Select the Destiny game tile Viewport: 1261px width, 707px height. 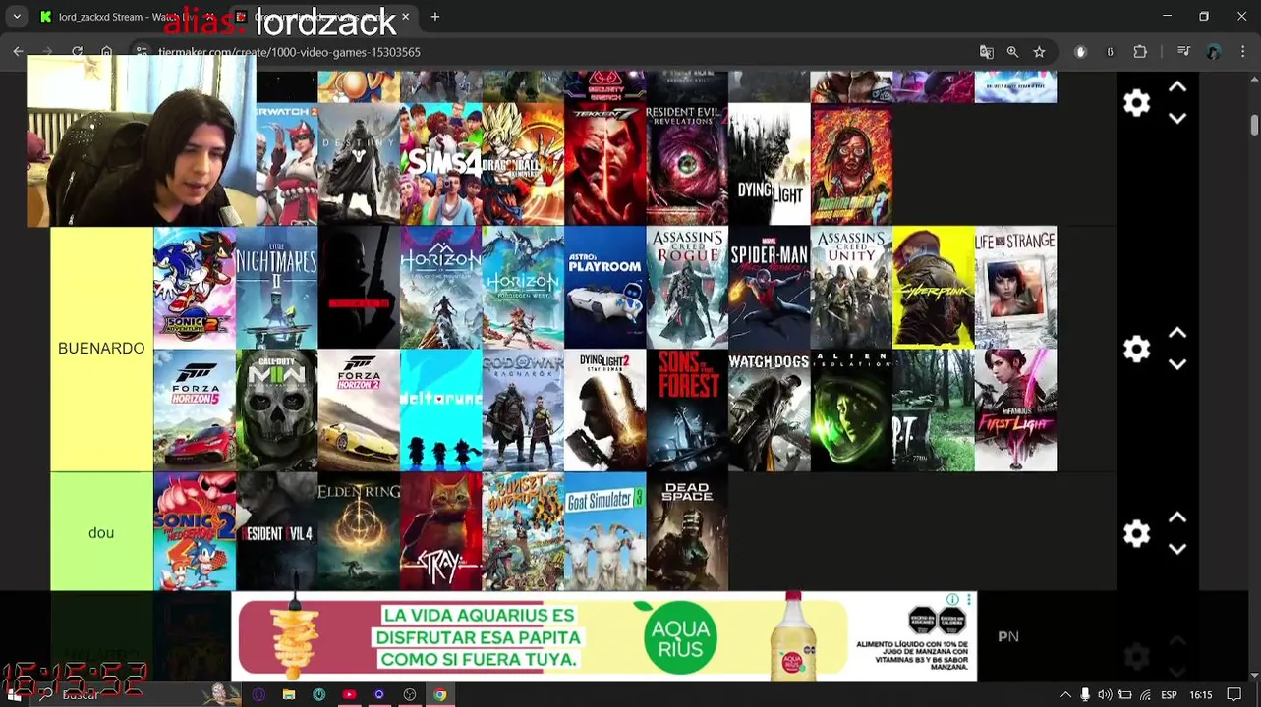coord(359,164)
